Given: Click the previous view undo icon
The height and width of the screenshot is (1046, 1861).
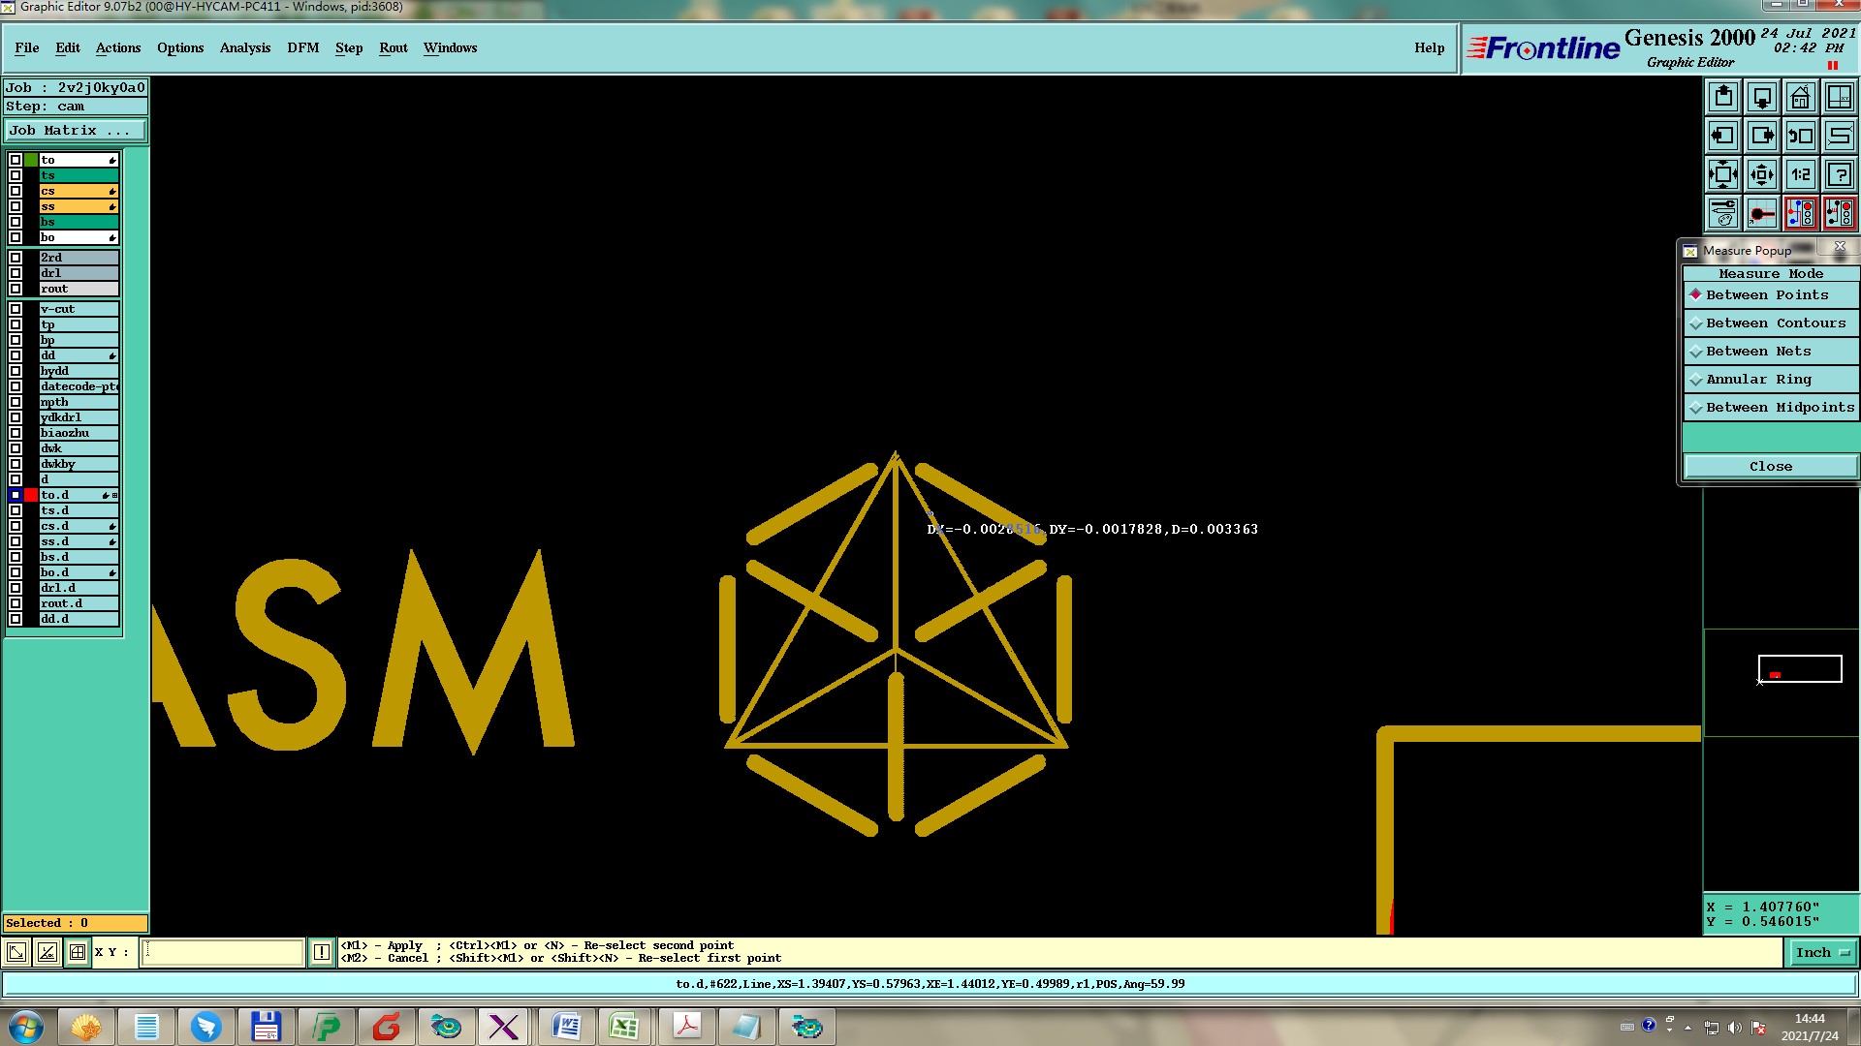Looking at the screenshot, I should (x=1800, y=136).
